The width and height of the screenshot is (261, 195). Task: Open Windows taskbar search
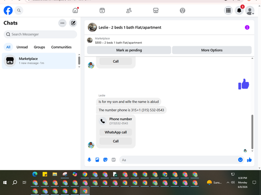(x=15, y=182)
